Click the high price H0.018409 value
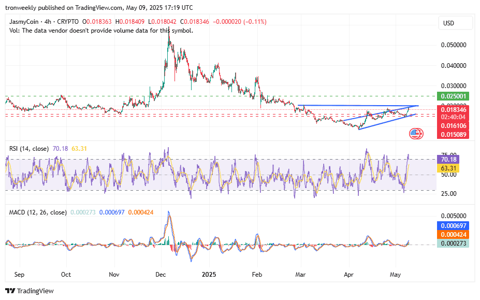 coord(130,22)
